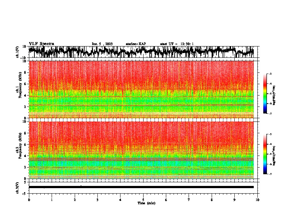Viewport: 290px width, 224px height.
Task: Click the "Time (min)" x-axis label
Action: coord(146,203)
